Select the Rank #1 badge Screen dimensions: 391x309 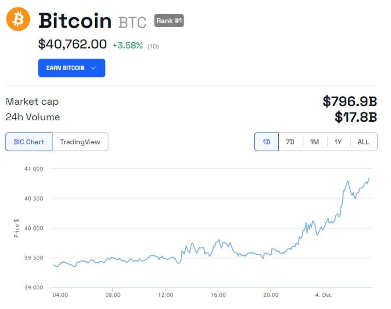pyautogui.click(x=169, y=20)
